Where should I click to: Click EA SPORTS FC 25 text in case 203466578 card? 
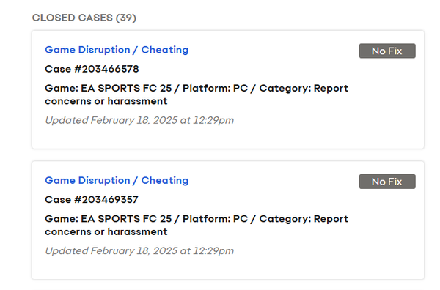pyautogui.click(x=126, y=88)
